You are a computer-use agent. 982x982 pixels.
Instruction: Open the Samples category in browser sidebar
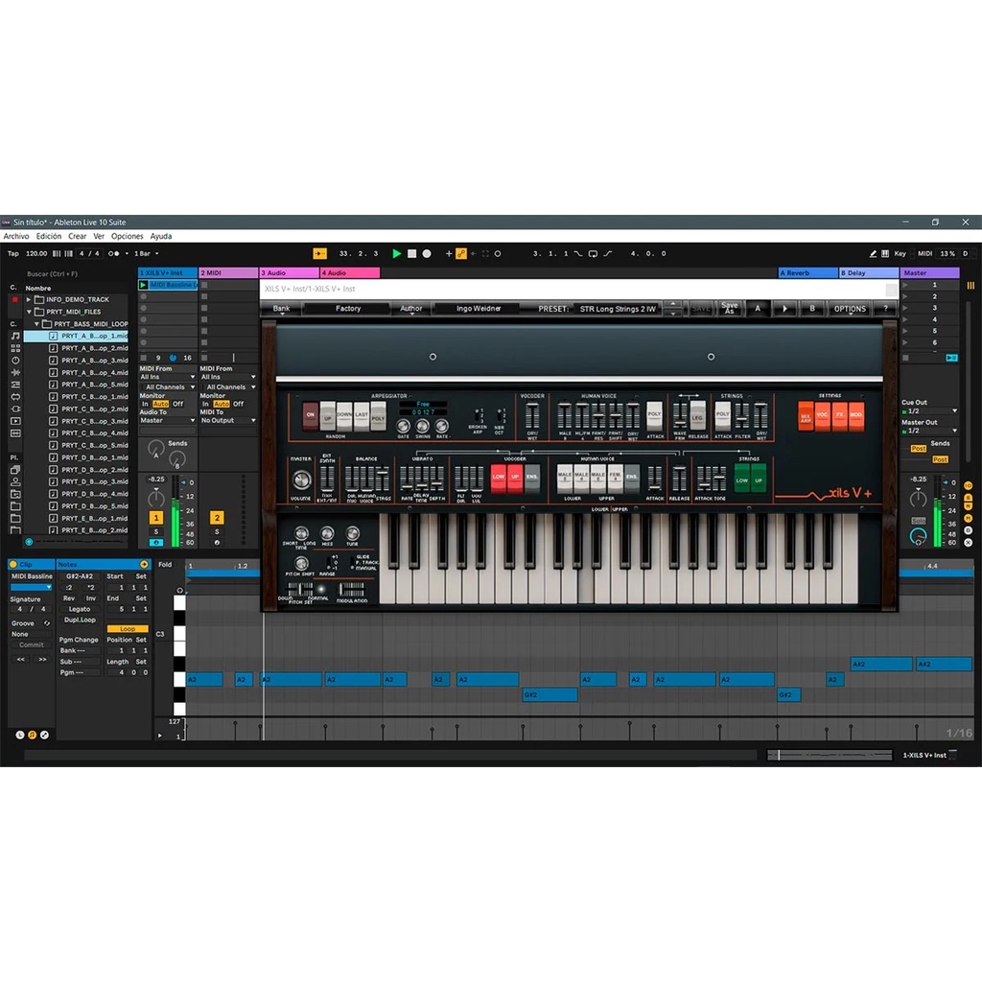click(x=15, y=433)
